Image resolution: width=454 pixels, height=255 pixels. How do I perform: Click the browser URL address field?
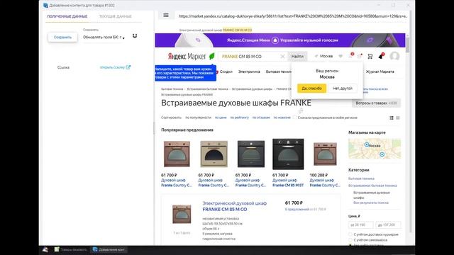(x=292, y=16)
